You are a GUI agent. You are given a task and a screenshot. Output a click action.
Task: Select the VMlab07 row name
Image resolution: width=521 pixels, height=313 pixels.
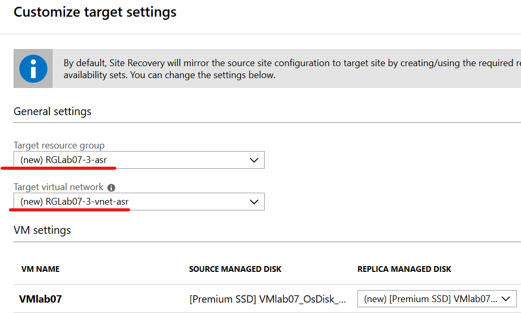point(40,299)
